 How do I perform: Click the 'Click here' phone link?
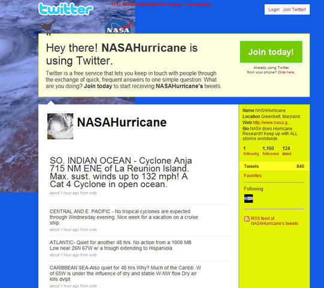click(x=286, y=72)
